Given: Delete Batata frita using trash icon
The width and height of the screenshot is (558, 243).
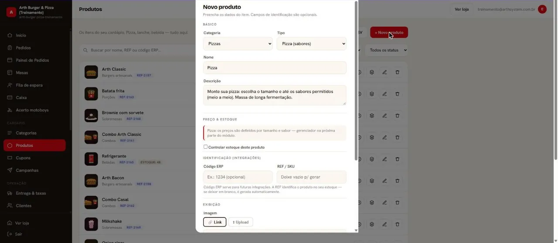Looking at the screenshot, I should pos(397,94).
